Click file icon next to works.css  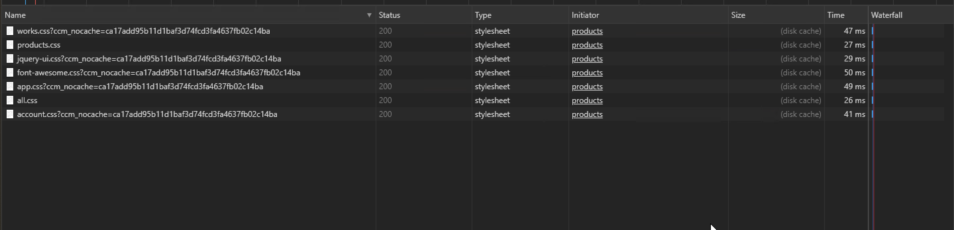click(10, 31)
